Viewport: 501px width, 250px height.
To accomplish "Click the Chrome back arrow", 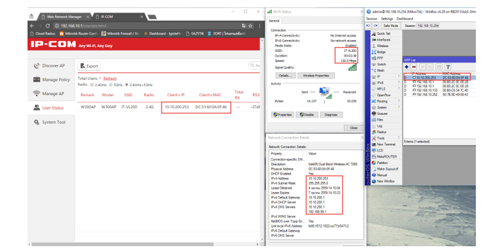I will (32, 26).
